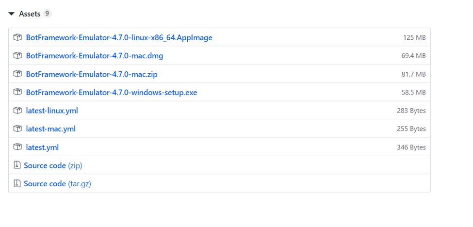
Task: Click package icon beside linux AppImage file
Action: click(18, 37)
